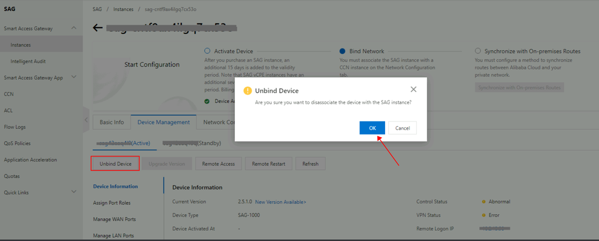Expand the Quick Links section
The width and height of the screenshot is (599, 241).
pos(74,192)
